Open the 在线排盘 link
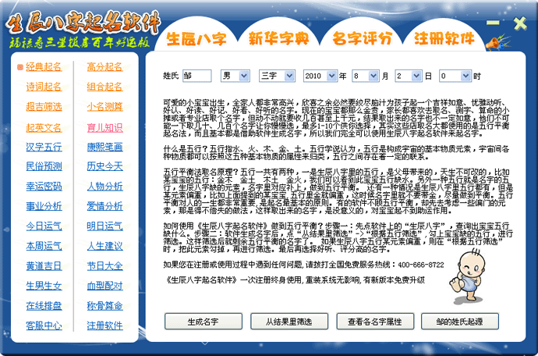Screen dimensions: 538x356 click(44, 305)
